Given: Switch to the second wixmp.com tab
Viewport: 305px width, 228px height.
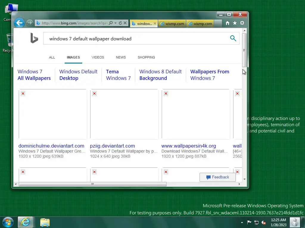Looking at the screenshot, I should [x=200, y=23].
